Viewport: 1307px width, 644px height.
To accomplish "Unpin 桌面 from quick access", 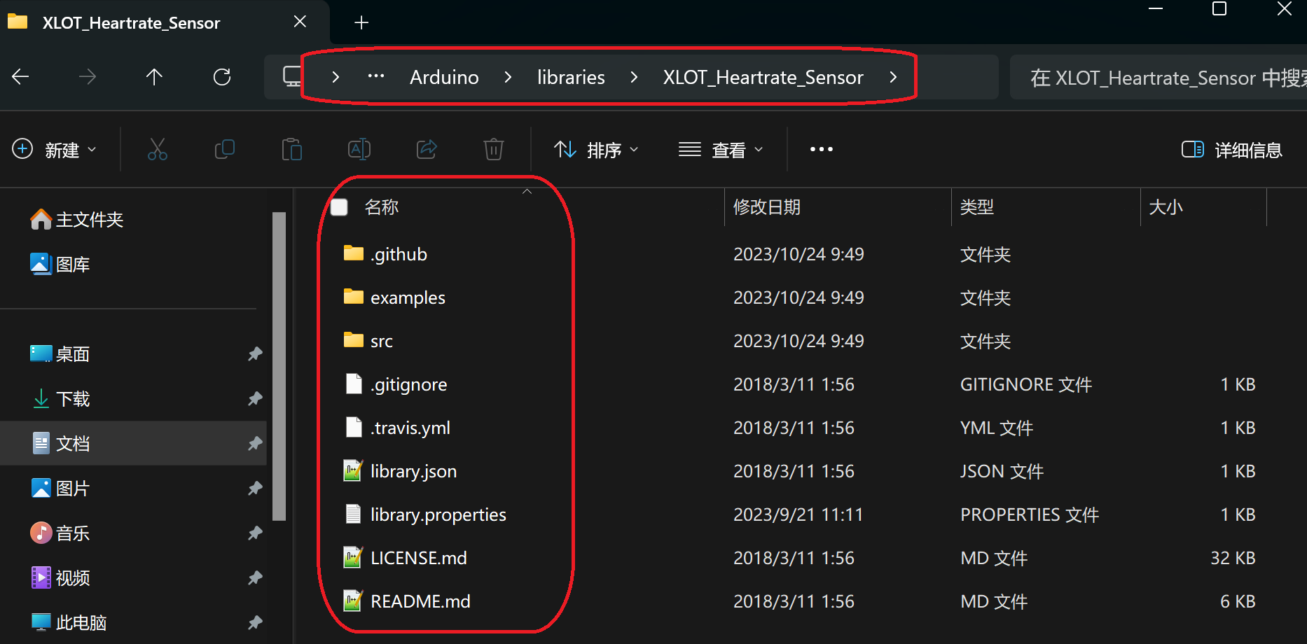I will pyautogui.click(x=255, y=354).
